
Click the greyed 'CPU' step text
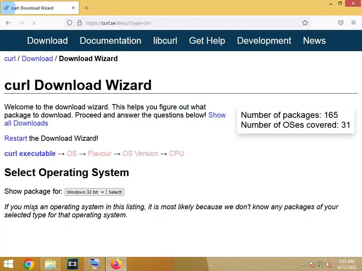point(176,153)
